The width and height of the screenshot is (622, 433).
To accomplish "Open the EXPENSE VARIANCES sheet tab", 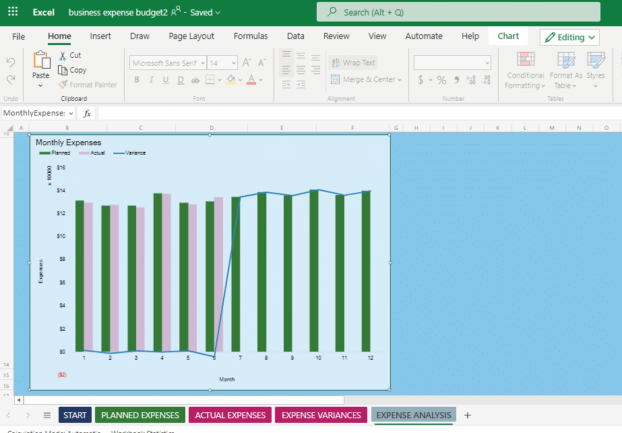I will (x=321, y=415).
